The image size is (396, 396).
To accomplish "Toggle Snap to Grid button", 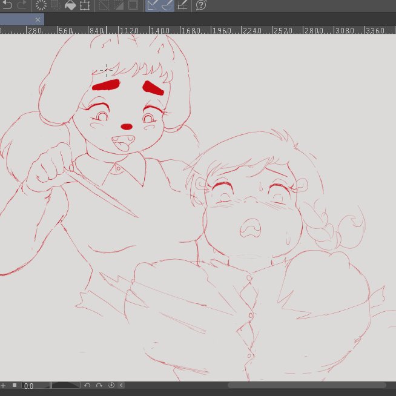I will pyautogui.click(x=182, y=5).
